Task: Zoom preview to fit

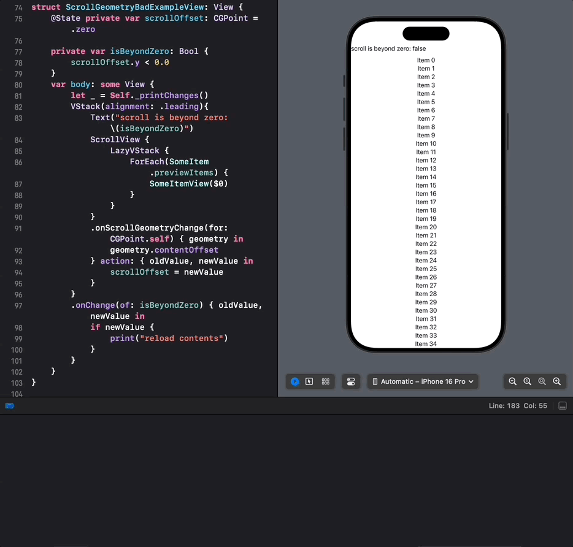Action: [542, 381]
